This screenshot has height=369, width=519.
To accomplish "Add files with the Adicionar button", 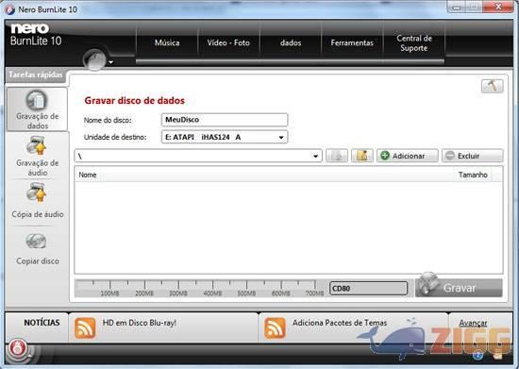I will click(408, 156).
